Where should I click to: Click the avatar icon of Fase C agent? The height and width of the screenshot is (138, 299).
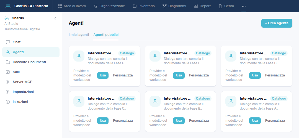click(x=79, y=101)
